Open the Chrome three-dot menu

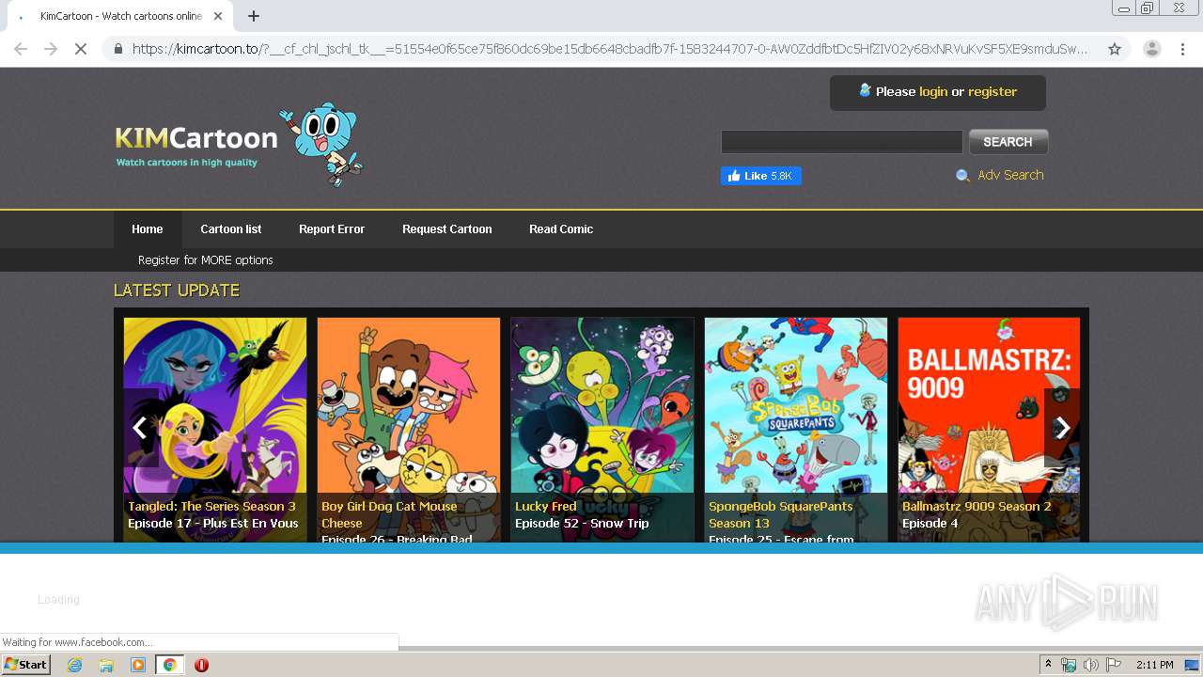[1182, 49]
